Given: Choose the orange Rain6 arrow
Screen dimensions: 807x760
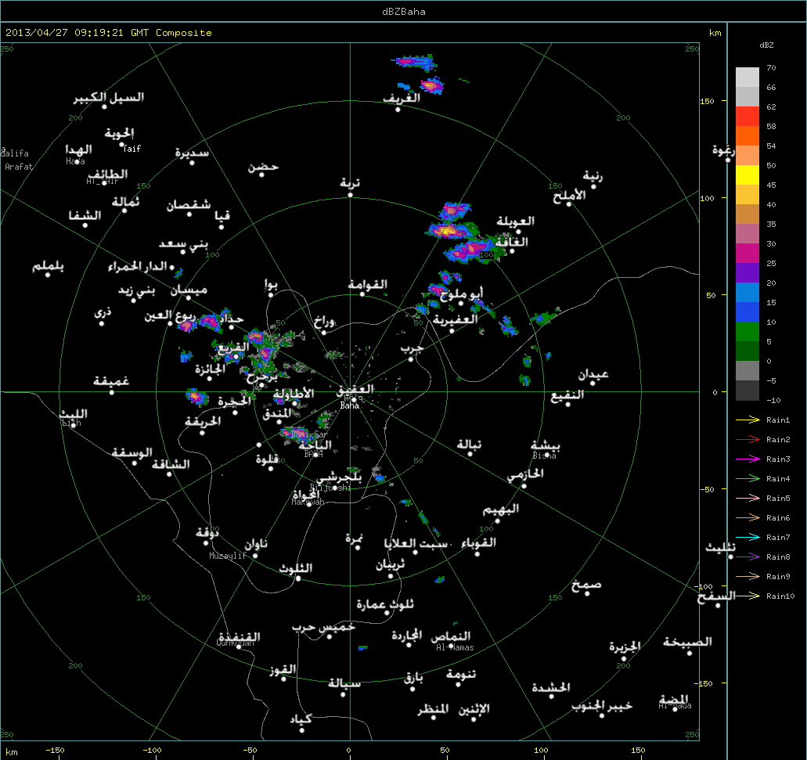Looking at the screenshot, I should pyautogui.click(x=748, y=517).
